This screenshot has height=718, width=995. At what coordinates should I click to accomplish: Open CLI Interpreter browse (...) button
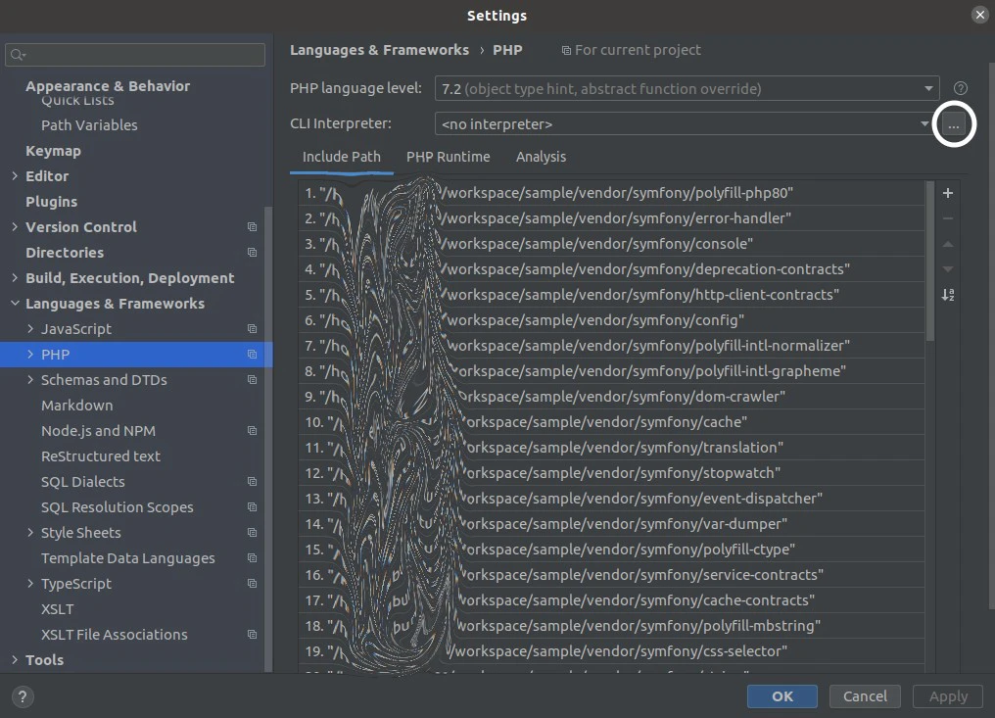[x=953, y=123]
